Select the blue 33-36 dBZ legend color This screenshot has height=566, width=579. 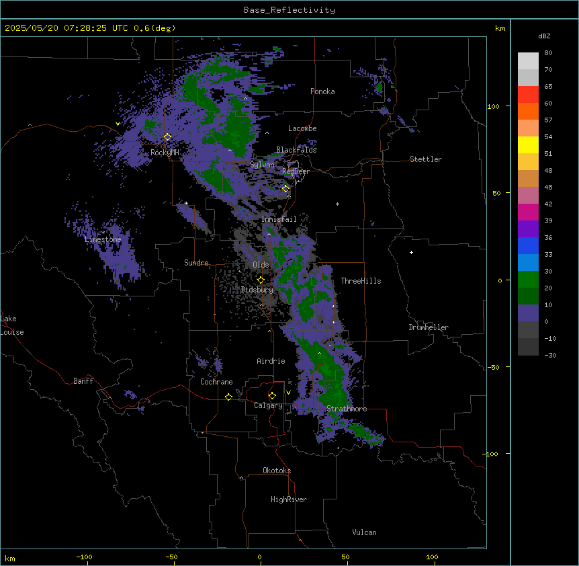(528, 245)
